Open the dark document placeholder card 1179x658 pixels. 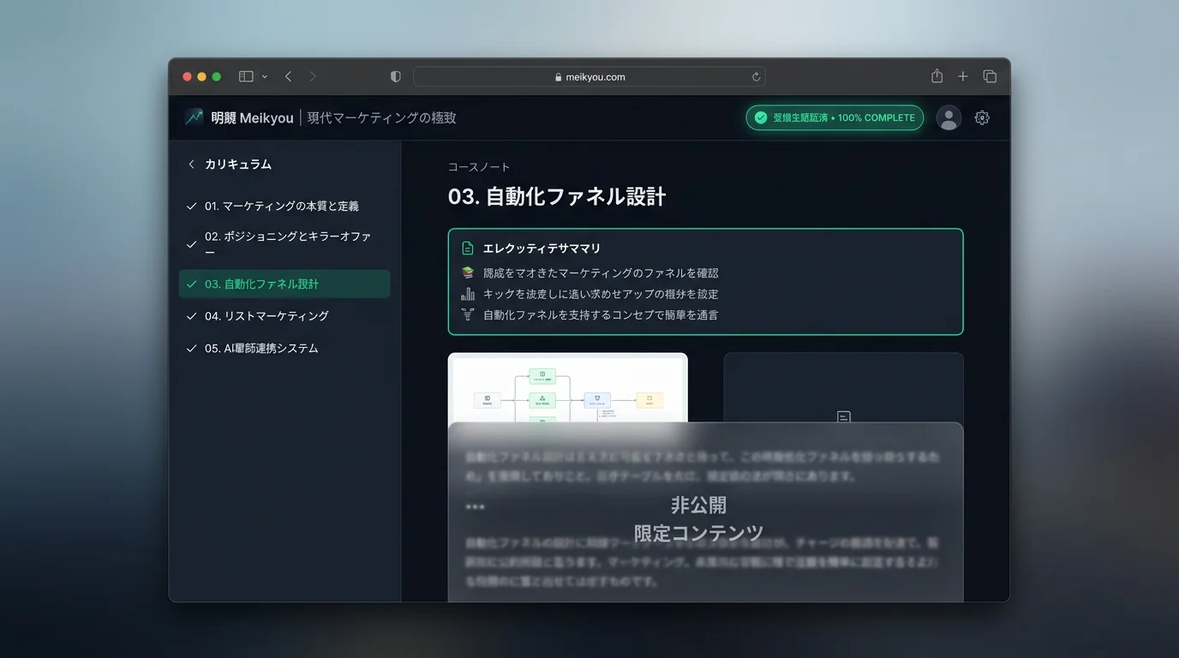point(843,388)
